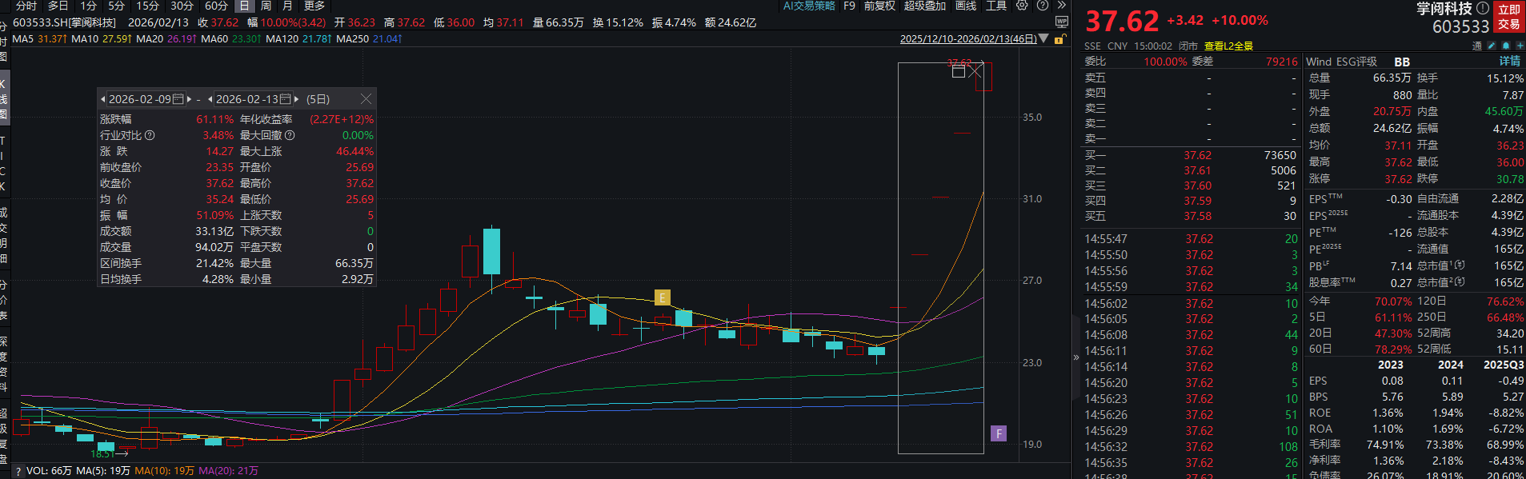Screen dimensions: 1526x479
Task: Step the start date forward with right arrow
Action: coord(189,99)
